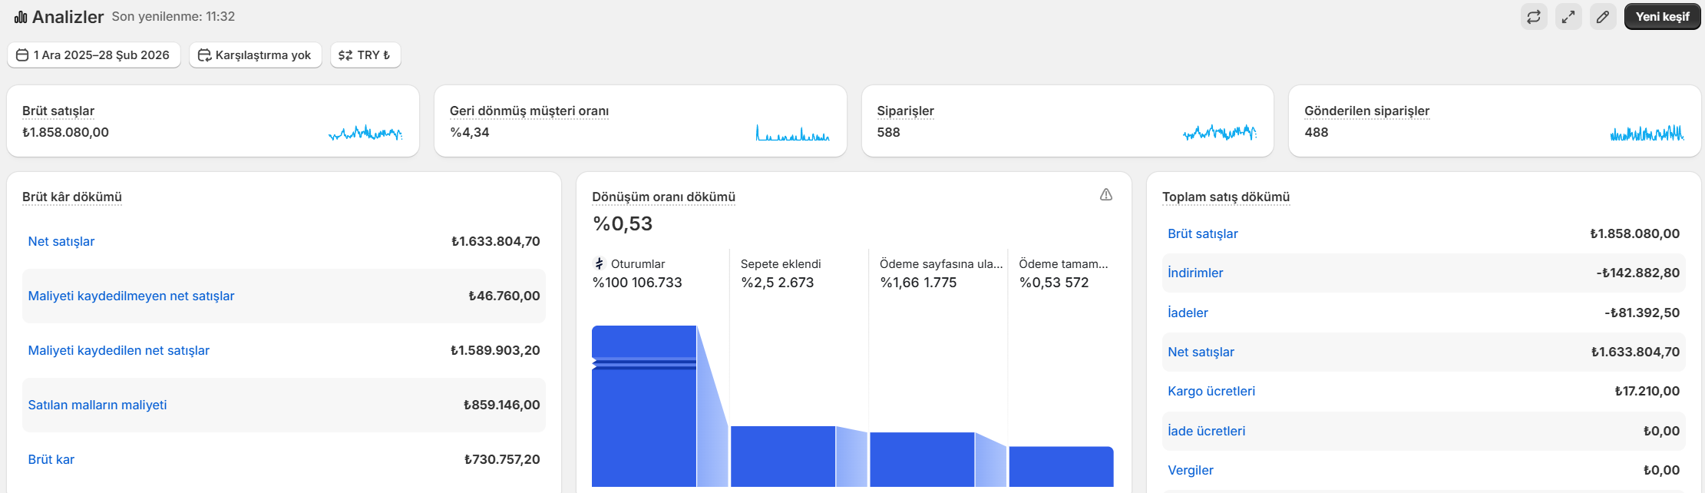Viewport: 1705px width, 493px height.
Task: Click Net satışlar link in Toplam satış dökümü
Action: 1201,352
